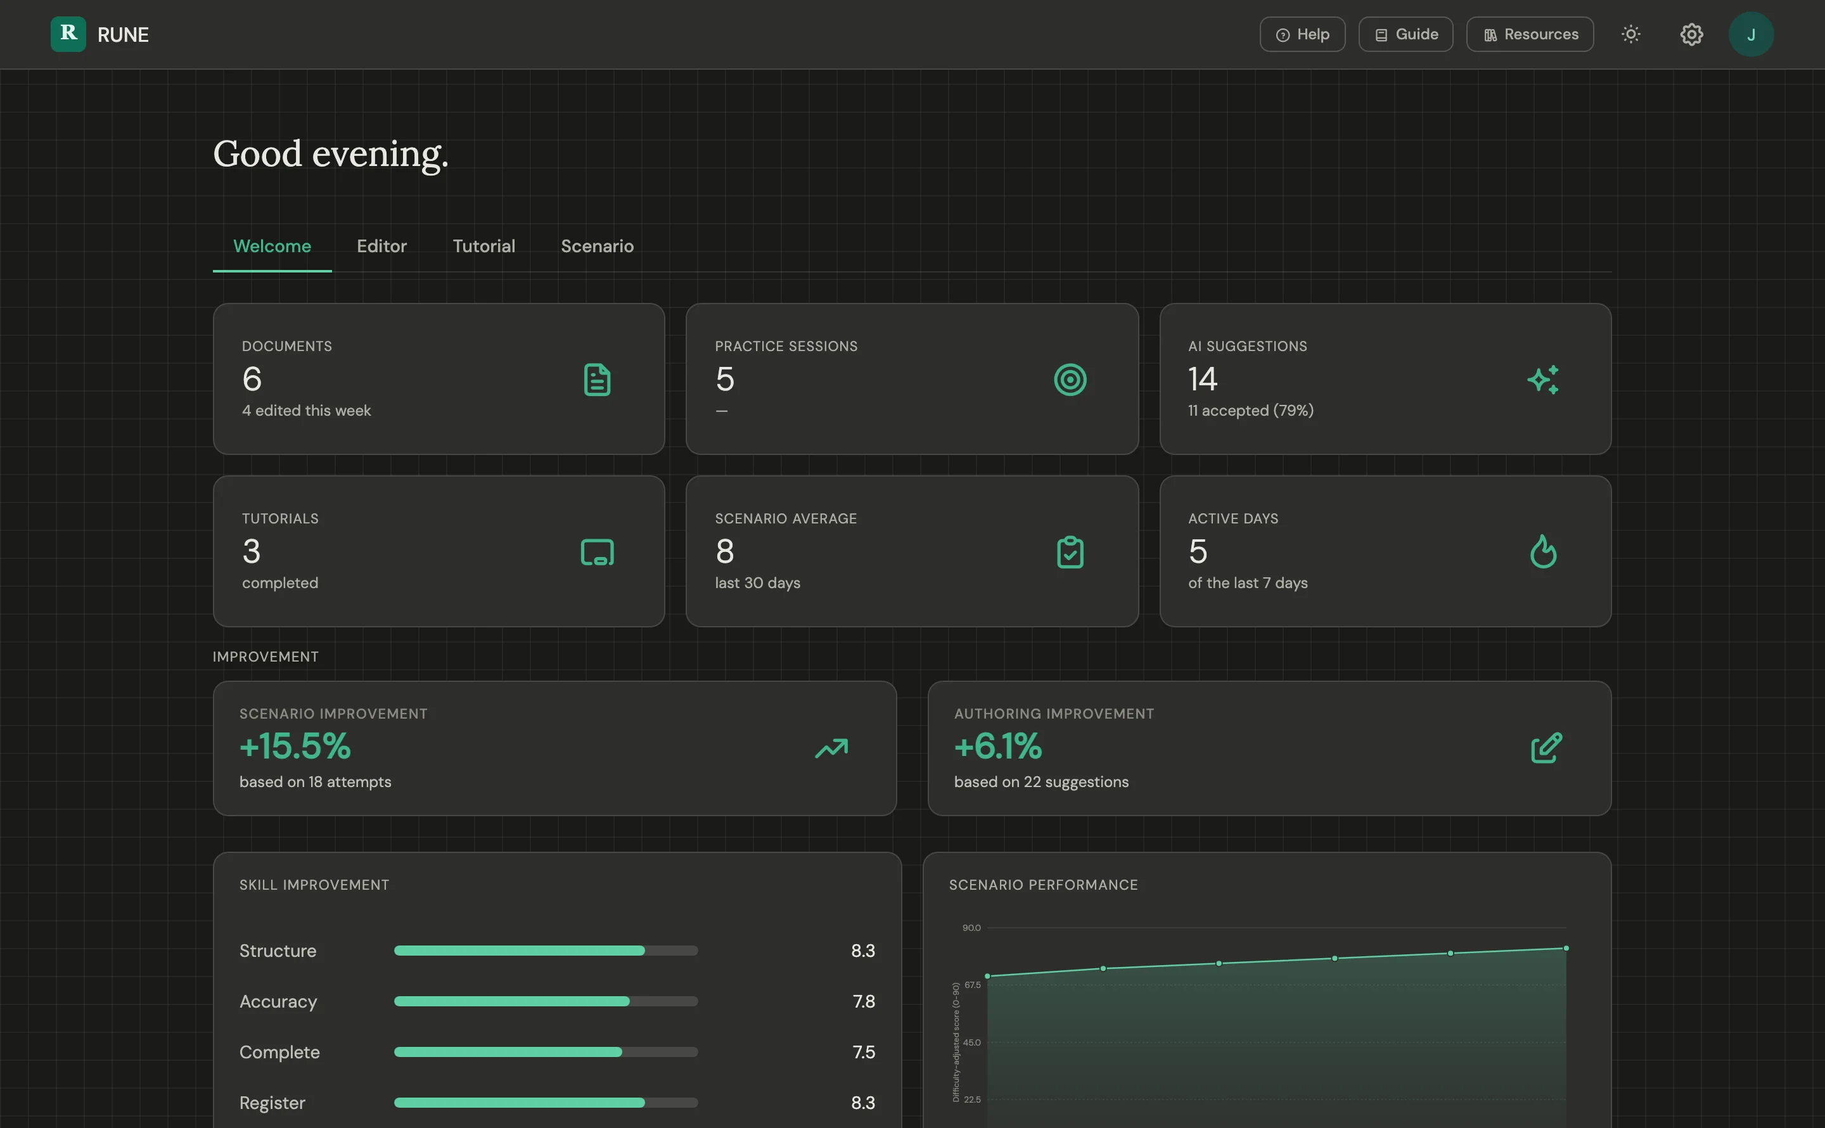This screenshot has width=1825, height=1128.
Task: Click the Complete score value 7.5
Action: pyautogui.click(x=864, y=1052)
